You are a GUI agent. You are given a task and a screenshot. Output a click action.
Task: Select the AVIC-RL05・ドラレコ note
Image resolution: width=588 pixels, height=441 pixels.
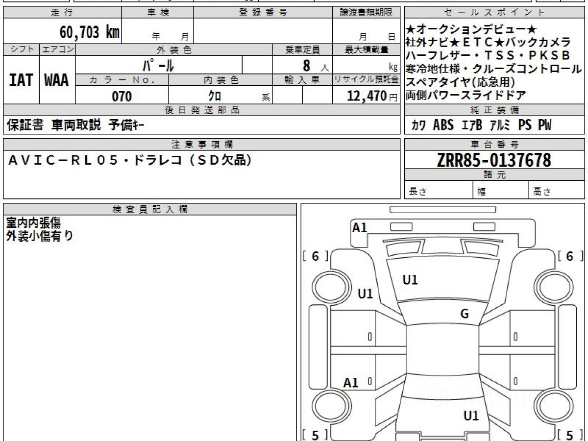(x=130, y=160)
